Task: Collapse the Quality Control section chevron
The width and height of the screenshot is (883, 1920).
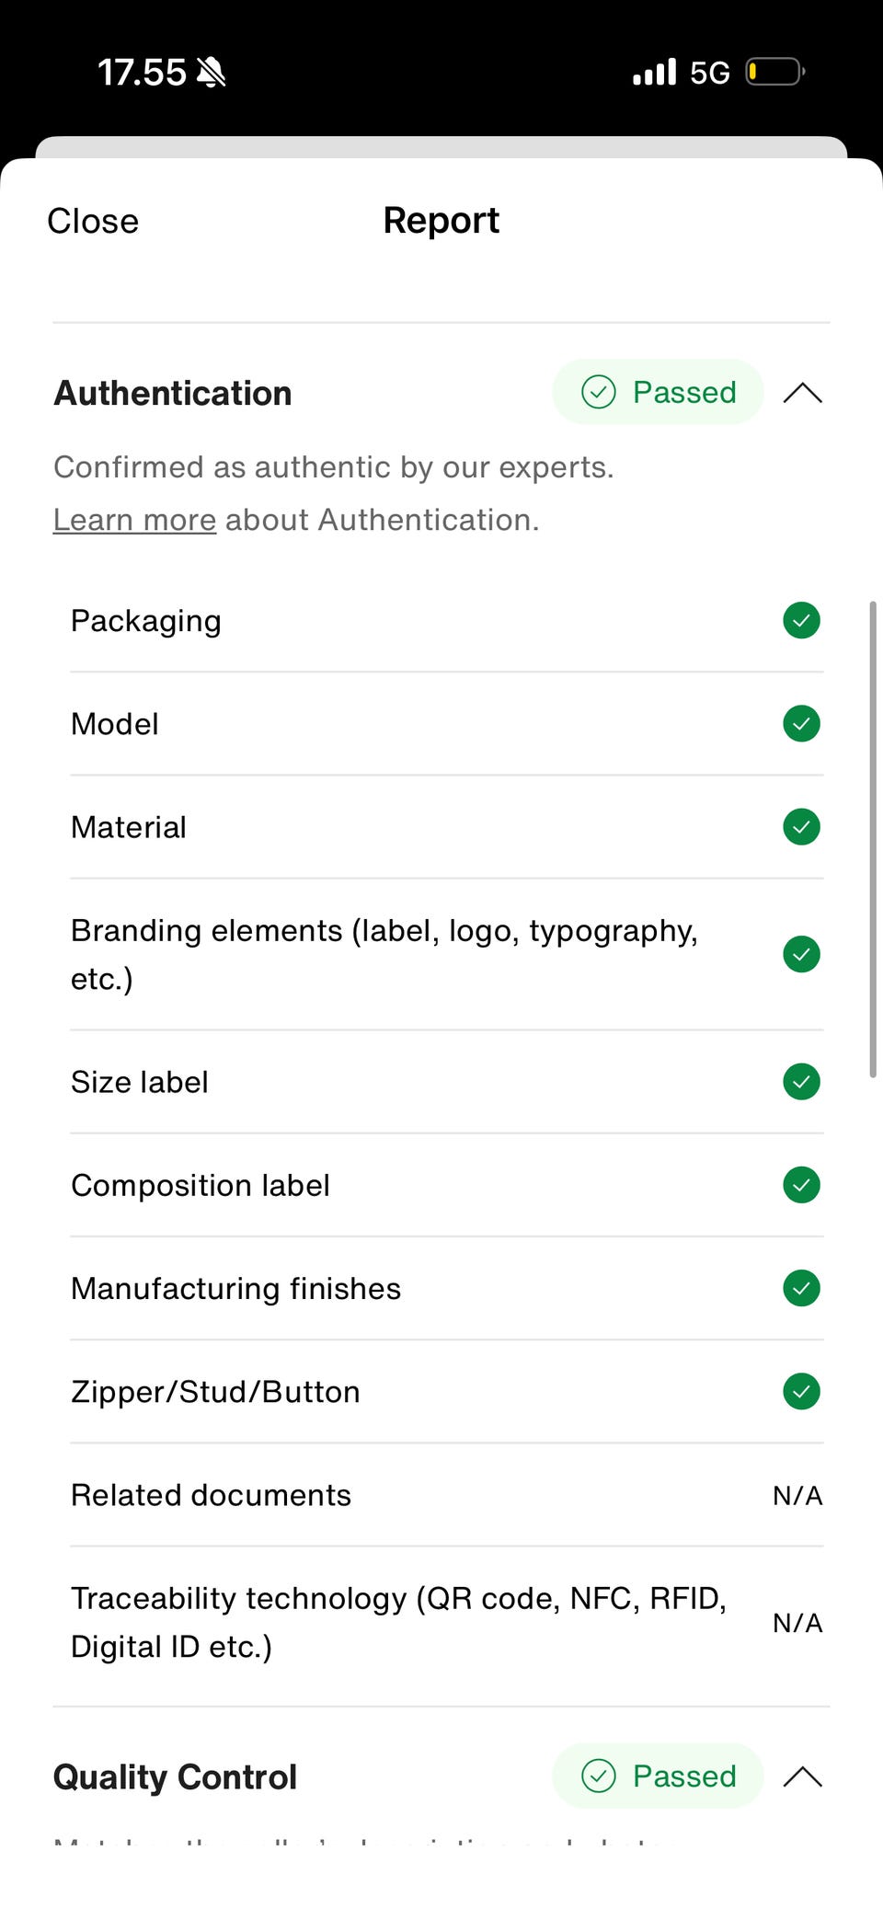Action: [x=802, y=1776]
